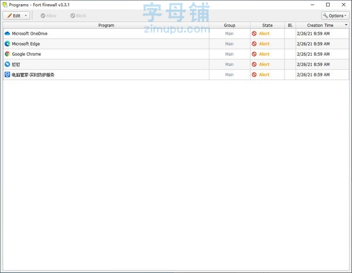Click the Alert state text for 钉钉
Viewport: 352px width, 273px height.
(x=264, y=65)
